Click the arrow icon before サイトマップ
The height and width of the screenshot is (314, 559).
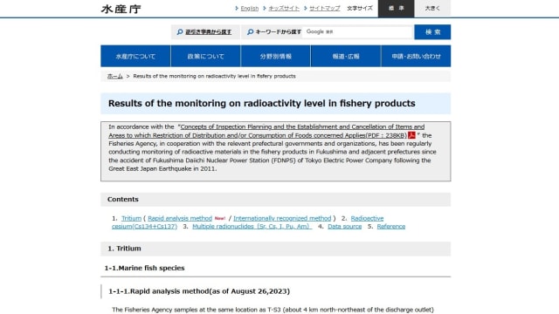click(306, 8)
